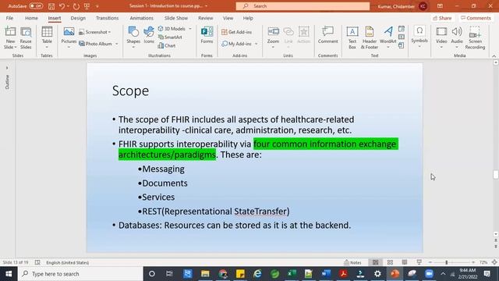Insert a Comment from the ribbon

click(327, 35)
